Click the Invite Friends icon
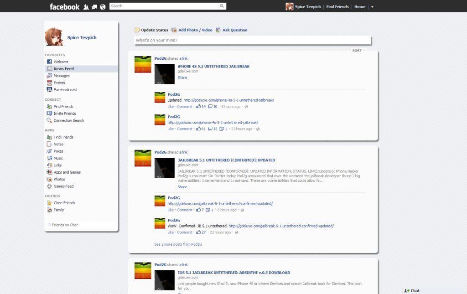The height and width of the screenshot is (294, 467). (49, 113)
